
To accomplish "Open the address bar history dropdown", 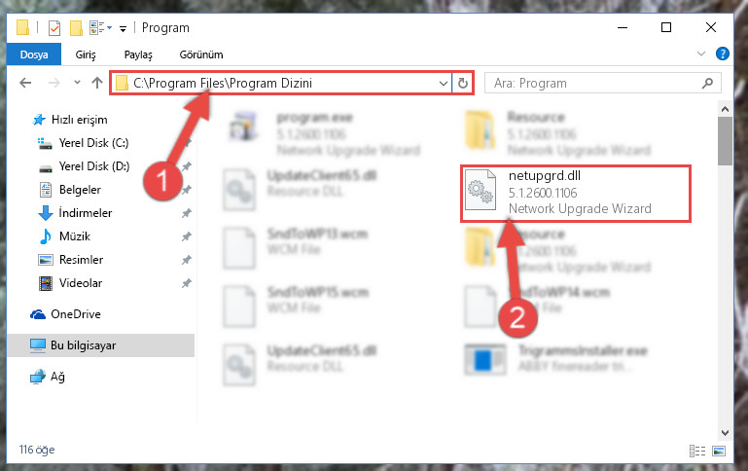I will (x=444, y=84).
